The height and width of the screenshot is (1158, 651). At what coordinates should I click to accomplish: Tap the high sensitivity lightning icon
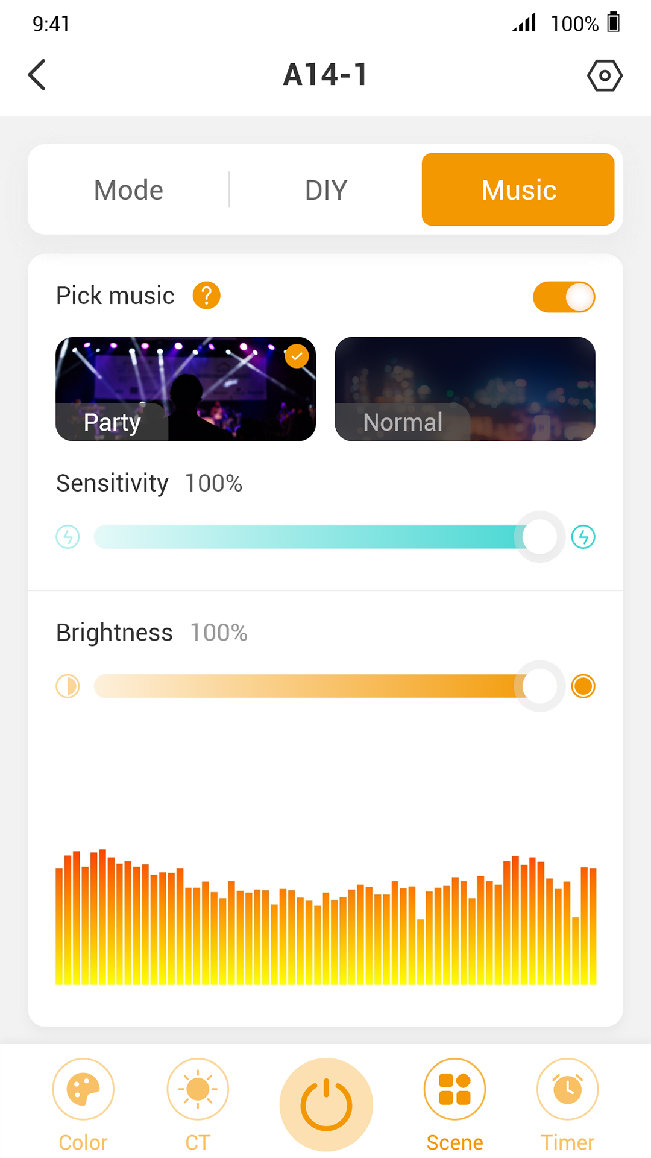[583, 537]
